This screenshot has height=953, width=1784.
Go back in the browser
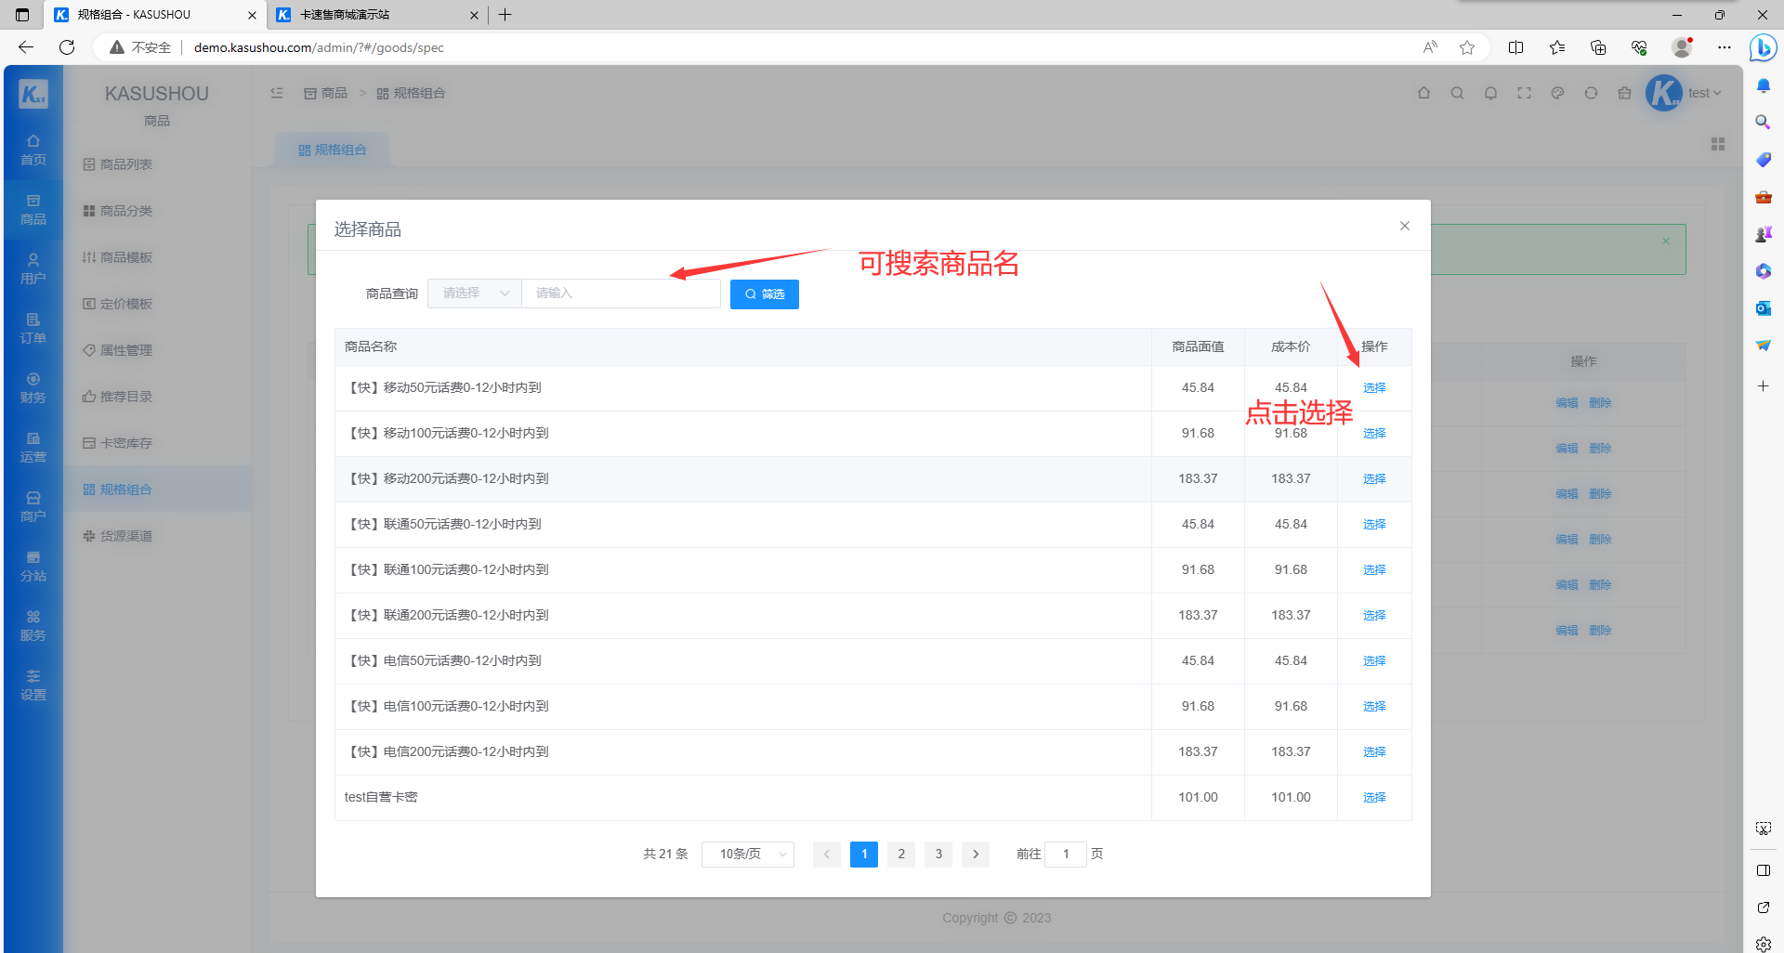26,47
